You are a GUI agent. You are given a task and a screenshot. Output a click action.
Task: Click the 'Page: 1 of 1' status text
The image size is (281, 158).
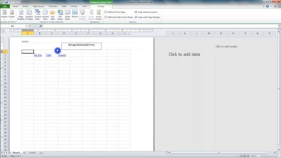15,156
